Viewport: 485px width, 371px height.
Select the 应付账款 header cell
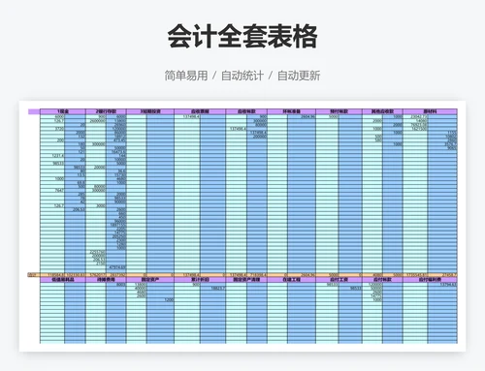[382, 280]
